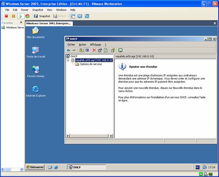Click the greyed Revert toolbar button
This screenshot has height=177, width=219.
(x=59, y=16)
